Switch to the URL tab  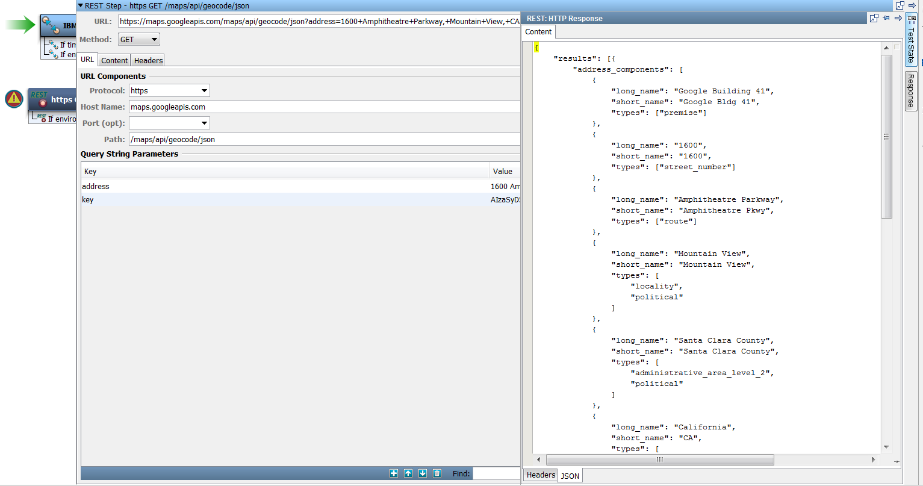pyautogui.click(x=87, y=60)
